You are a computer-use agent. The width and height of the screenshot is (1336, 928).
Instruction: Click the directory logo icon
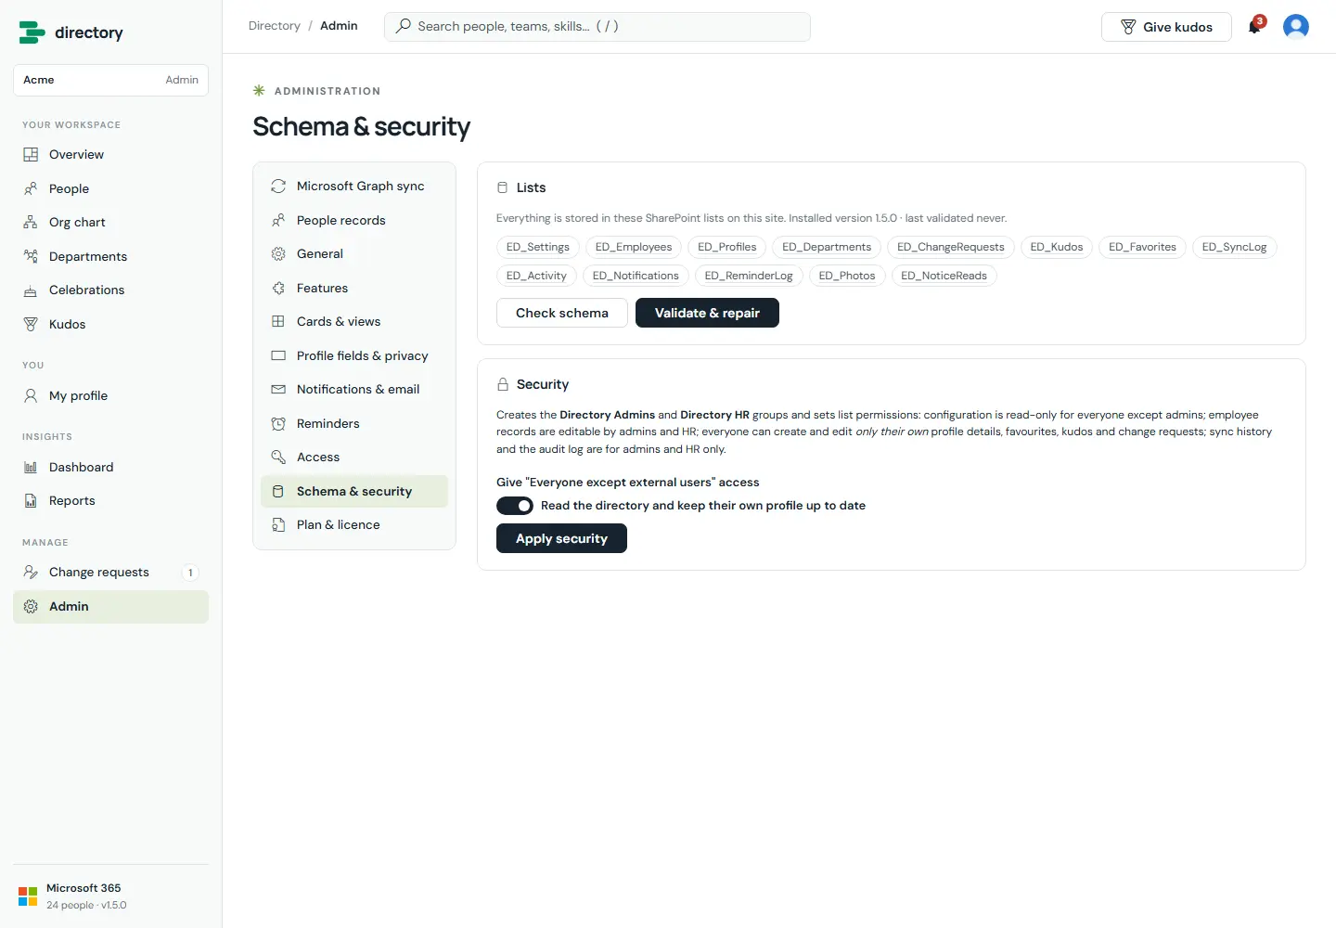(32, 32)
